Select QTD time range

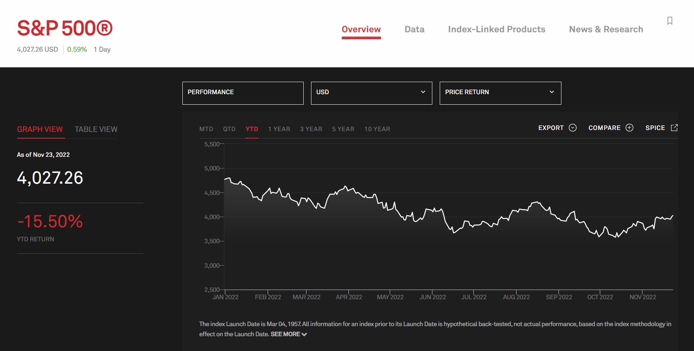[229, 129]
